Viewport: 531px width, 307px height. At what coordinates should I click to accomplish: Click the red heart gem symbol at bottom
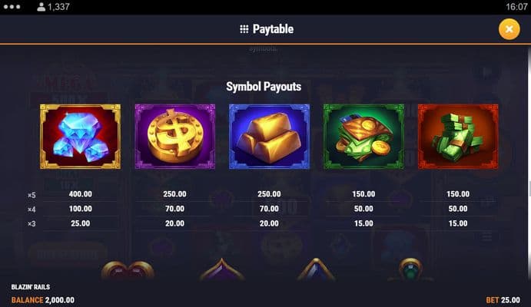click(x=128, y=270)
